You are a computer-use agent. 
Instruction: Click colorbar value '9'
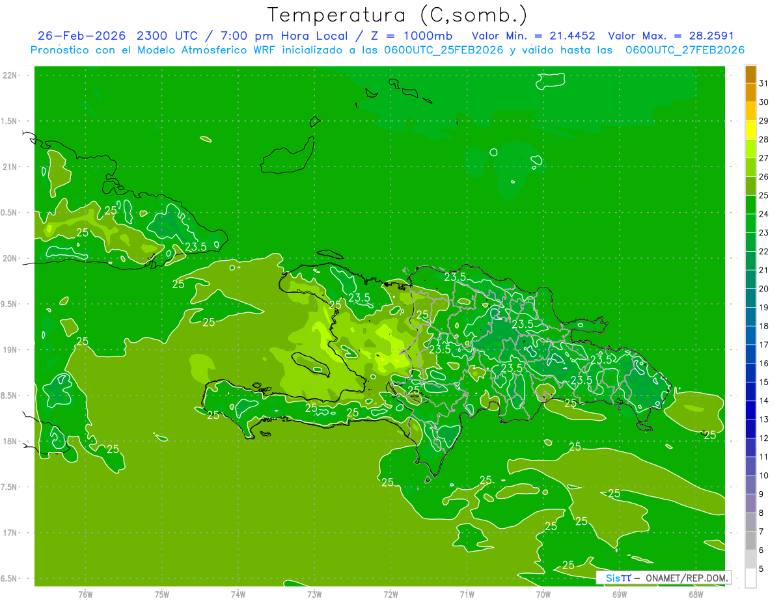[761, 494]
